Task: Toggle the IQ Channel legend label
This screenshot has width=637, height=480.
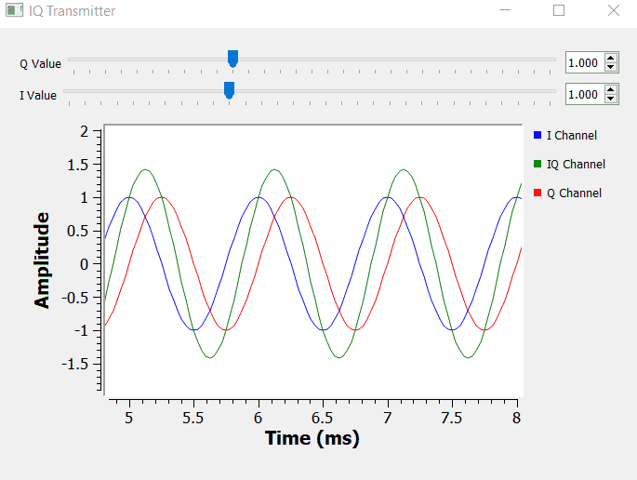Action: point(576,165)
